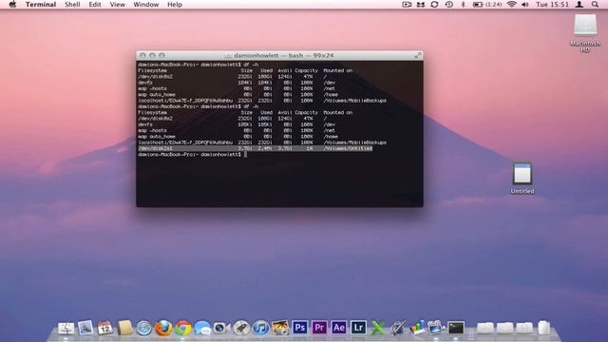Image resolution: width=608 pixels, height=342 pixels.
Task: Open the user account silhouette menu
Action: 579,4
